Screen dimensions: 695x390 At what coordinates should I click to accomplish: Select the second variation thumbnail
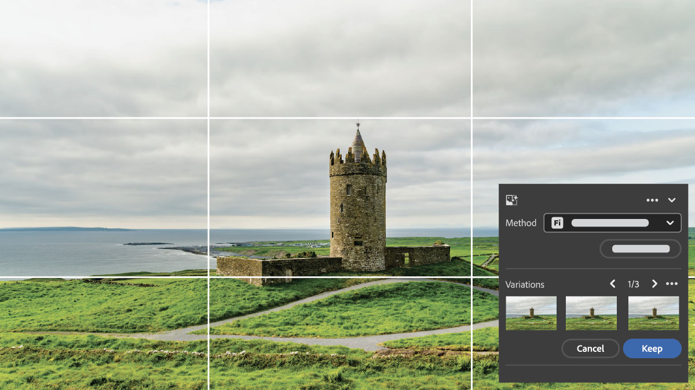click(591, 313)
